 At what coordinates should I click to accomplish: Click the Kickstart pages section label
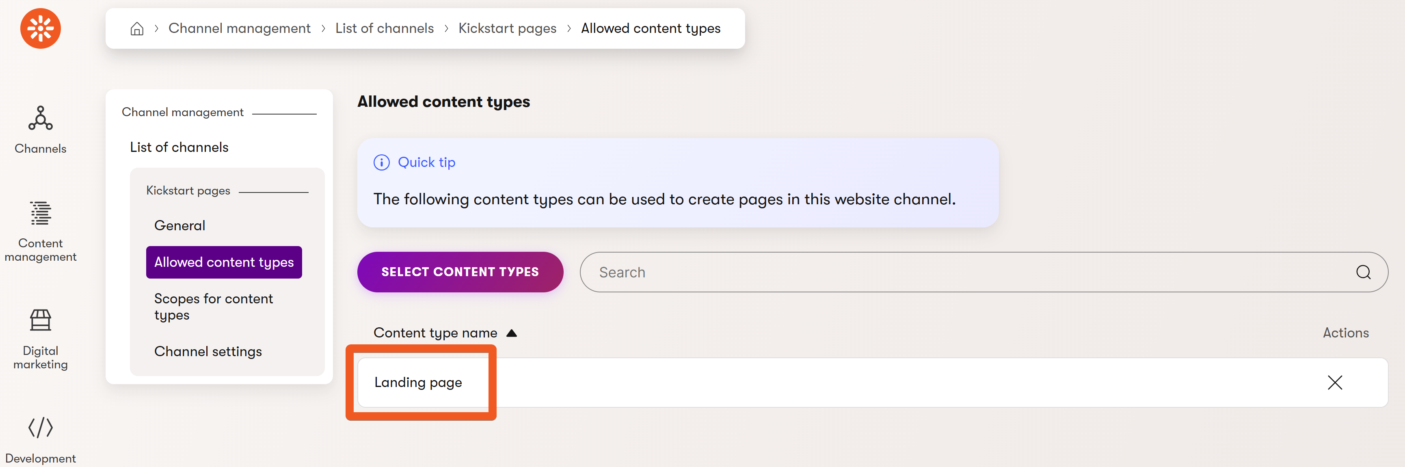188,191
